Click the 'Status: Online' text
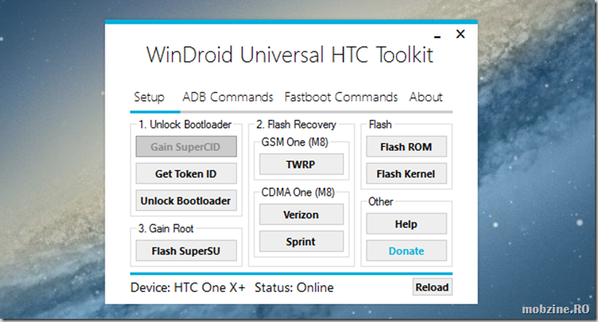Viewport: 598px width, 322px height. pos(294,287)
